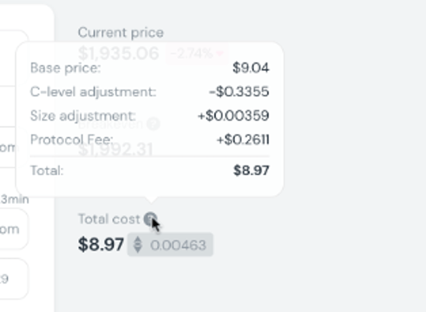Click the -2.74% price change badge
This screenshot has width=426, height=312.
(x=197, y=54)
